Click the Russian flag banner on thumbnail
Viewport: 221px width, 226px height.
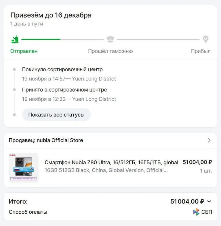click(x=24, y=169)
